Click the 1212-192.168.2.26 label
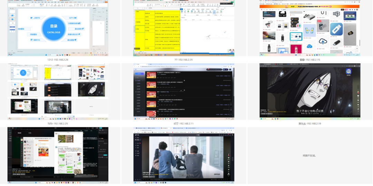373x186 pixels. coord(58,60)
